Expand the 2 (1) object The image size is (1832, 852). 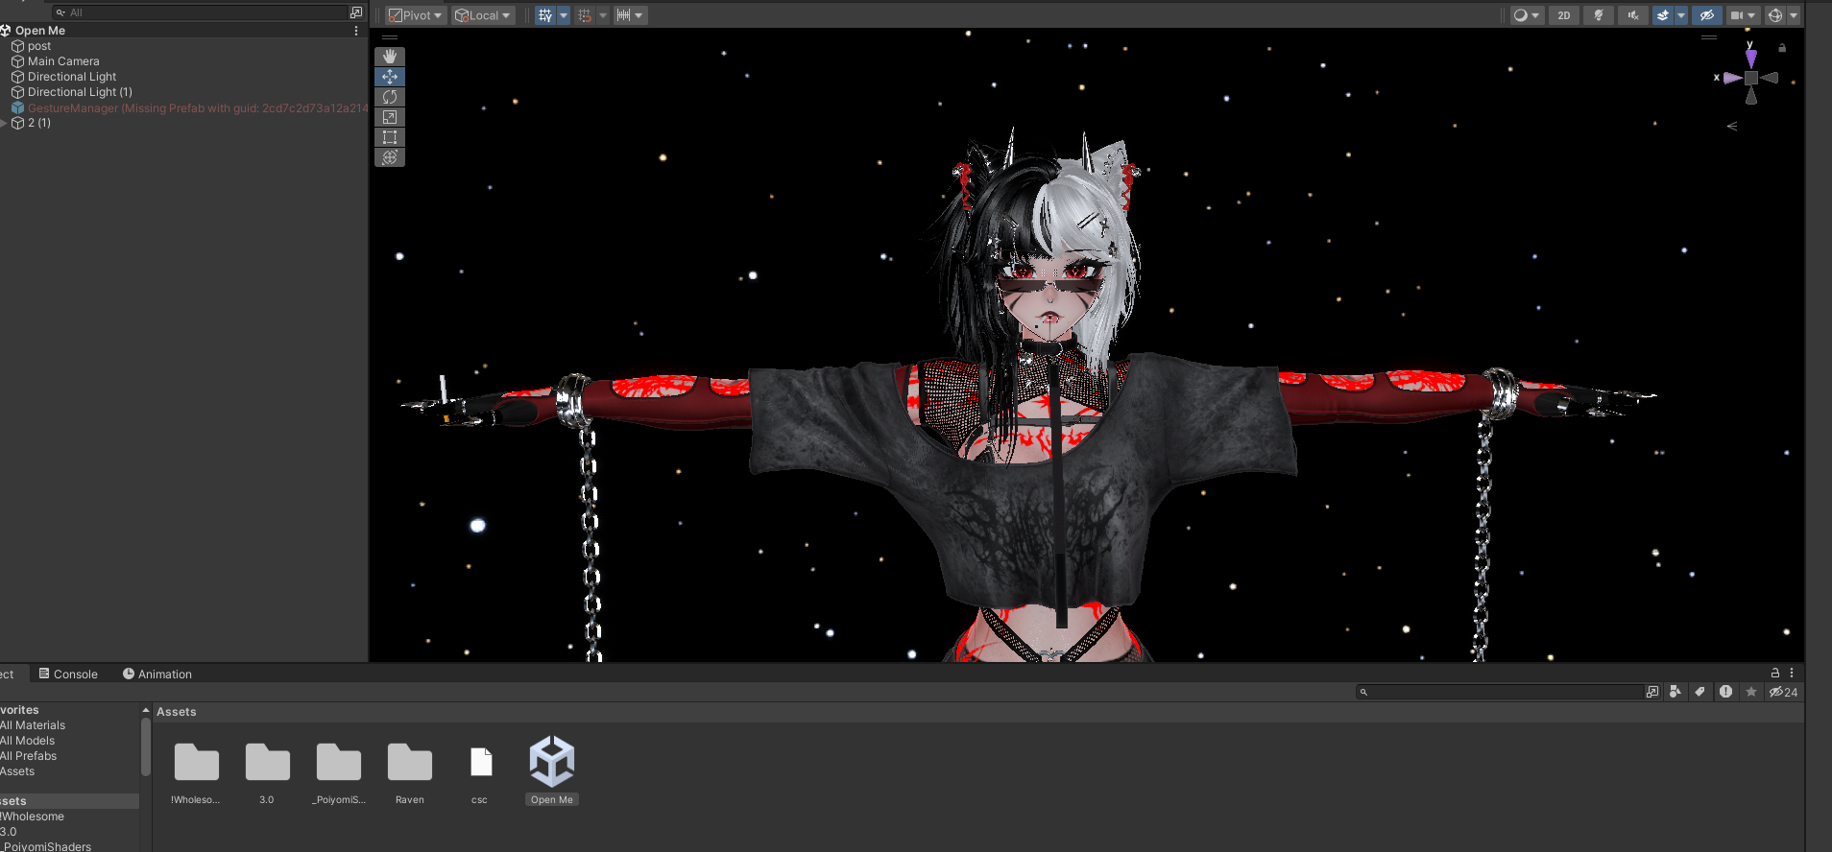[5, 123]
